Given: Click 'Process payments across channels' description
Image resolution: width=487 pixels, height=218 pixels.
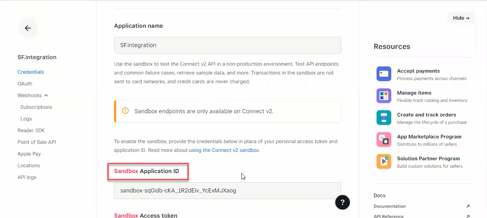Looking at the screenshot, I should coord(432,79).
